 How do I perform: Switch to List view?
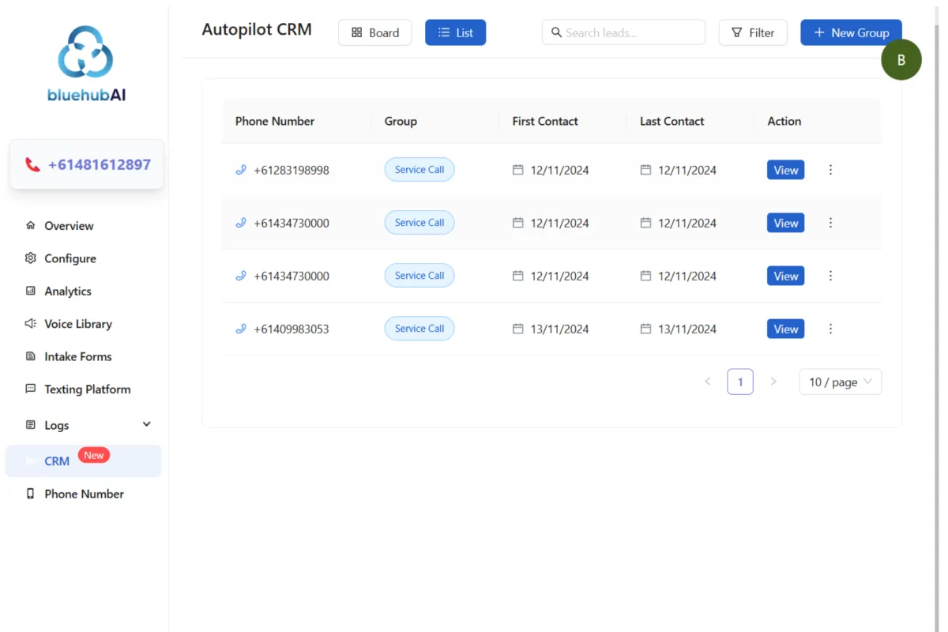[455, 32]
